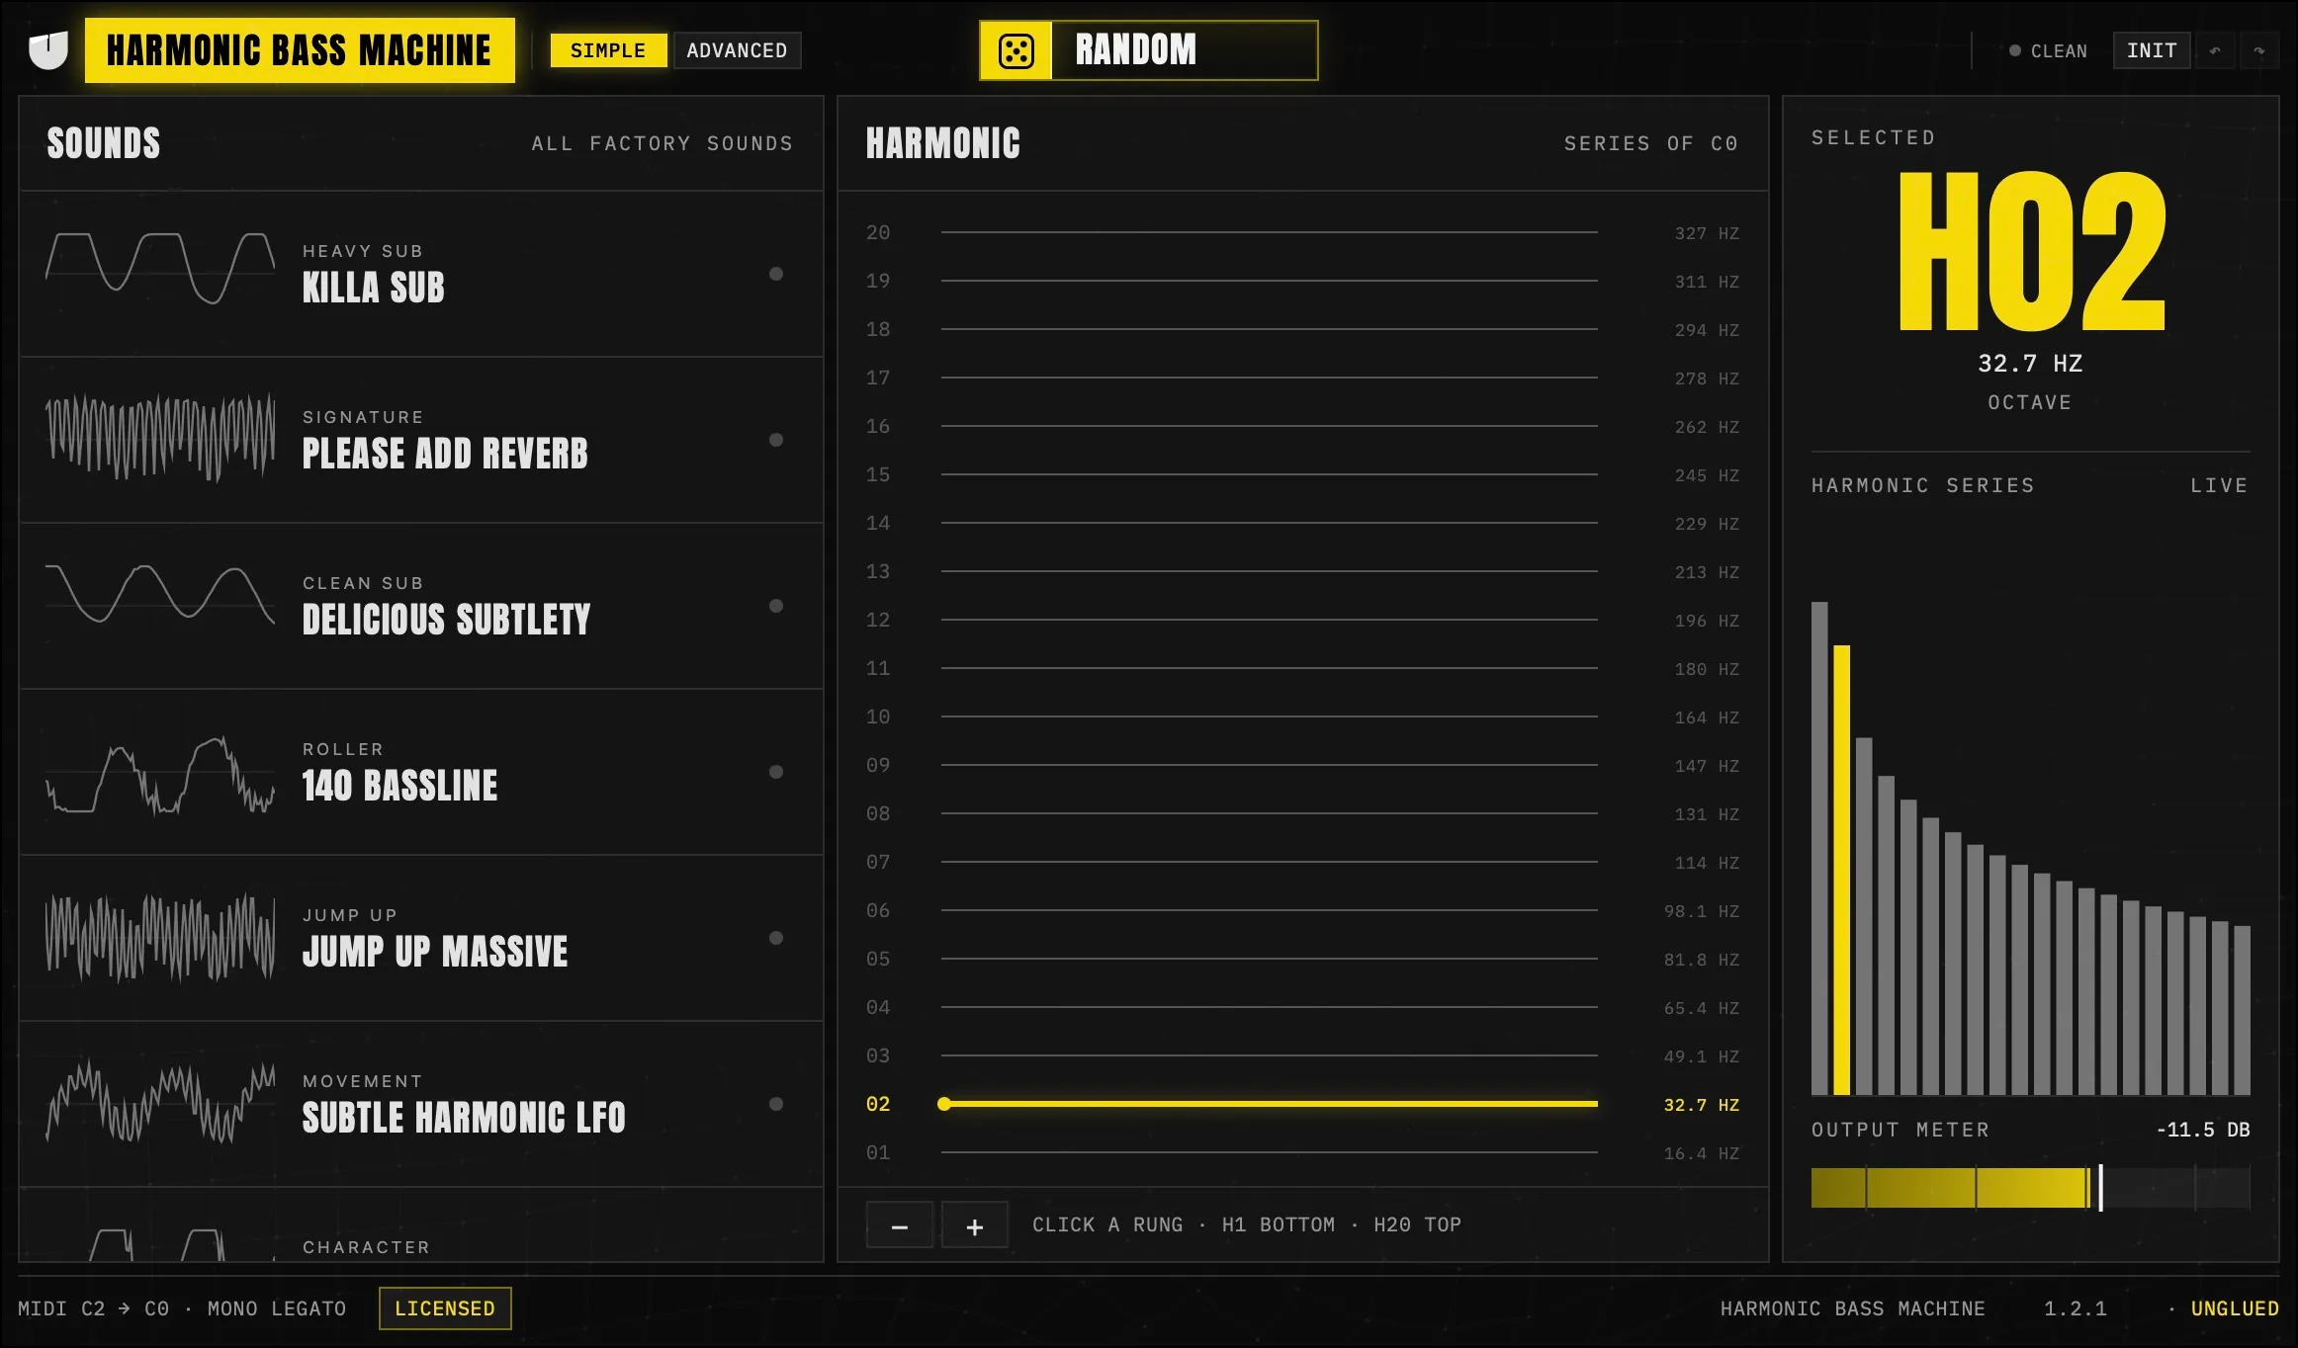Click MIDI C2 → C0 status text
The height and width of the screenshot is (1348, 2298).
(x=93, y=1308)
